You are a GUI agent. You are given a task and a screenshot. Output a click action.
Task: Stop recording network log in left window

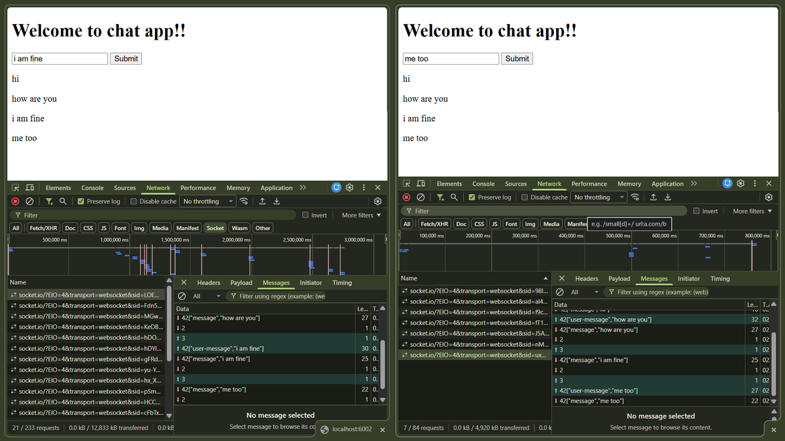(16, 201)
